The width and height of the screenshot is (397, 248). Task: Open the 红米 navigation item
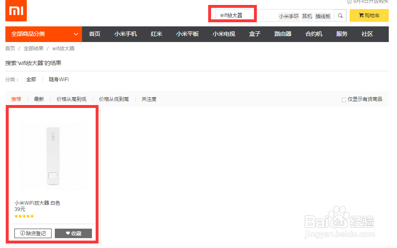[x=157, y=34]
